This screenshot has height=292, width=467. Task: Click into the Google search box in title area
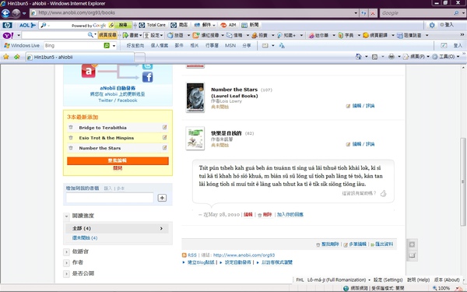[x=417, y=13]
